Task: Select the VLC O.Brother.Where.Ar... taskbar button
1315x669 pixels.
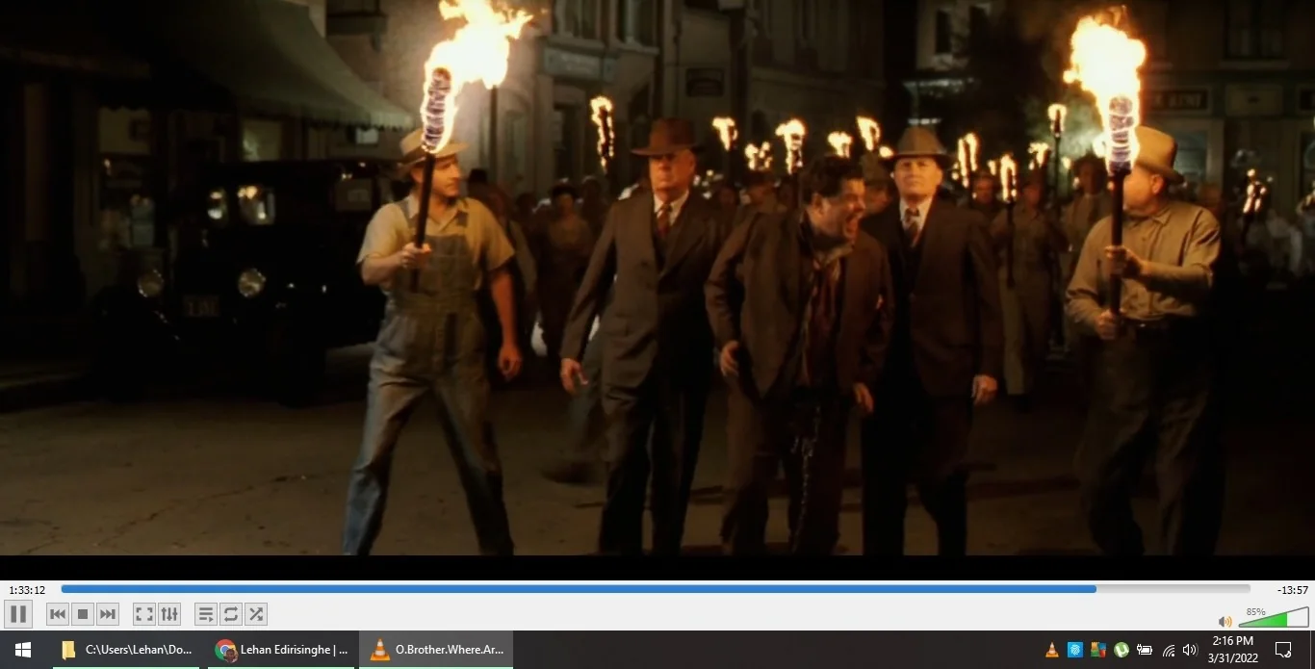Action: point(436,650)
